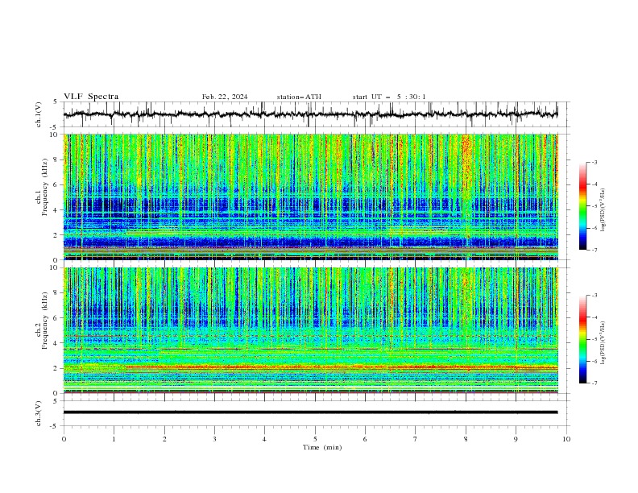Image resolution: width=638 pixels, height=493 pixels.
Task: Select the date text "Feb. 22, 2024"
Action: pos(225,97)
